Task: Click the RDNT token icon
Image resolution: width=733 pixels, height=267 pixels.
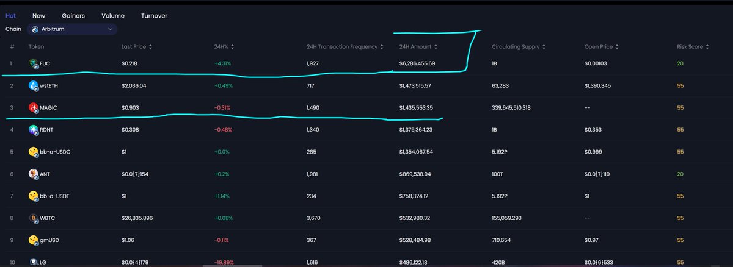Action: point(34,130)
